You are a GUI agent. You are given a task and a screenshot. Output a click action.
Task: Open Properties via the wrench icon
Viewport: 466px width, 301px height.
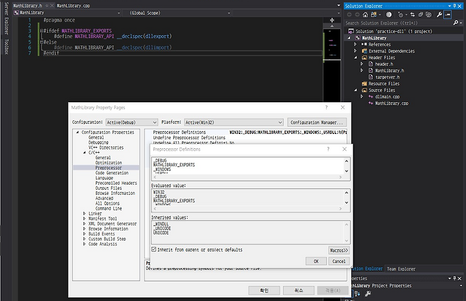[x=439, y=14]
